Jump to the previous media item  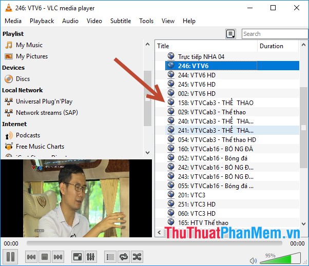[x=31, y=257]
